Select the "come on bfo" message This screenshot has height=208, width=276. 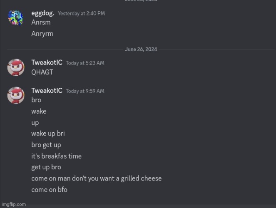click(x=49, y=190)
